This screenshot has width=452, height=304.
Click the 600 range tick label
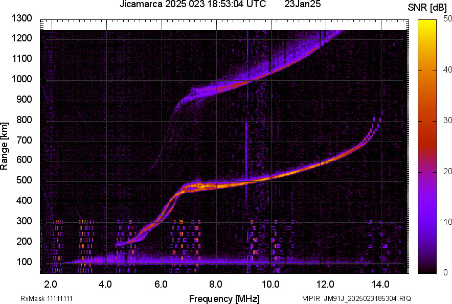[24, 159]
